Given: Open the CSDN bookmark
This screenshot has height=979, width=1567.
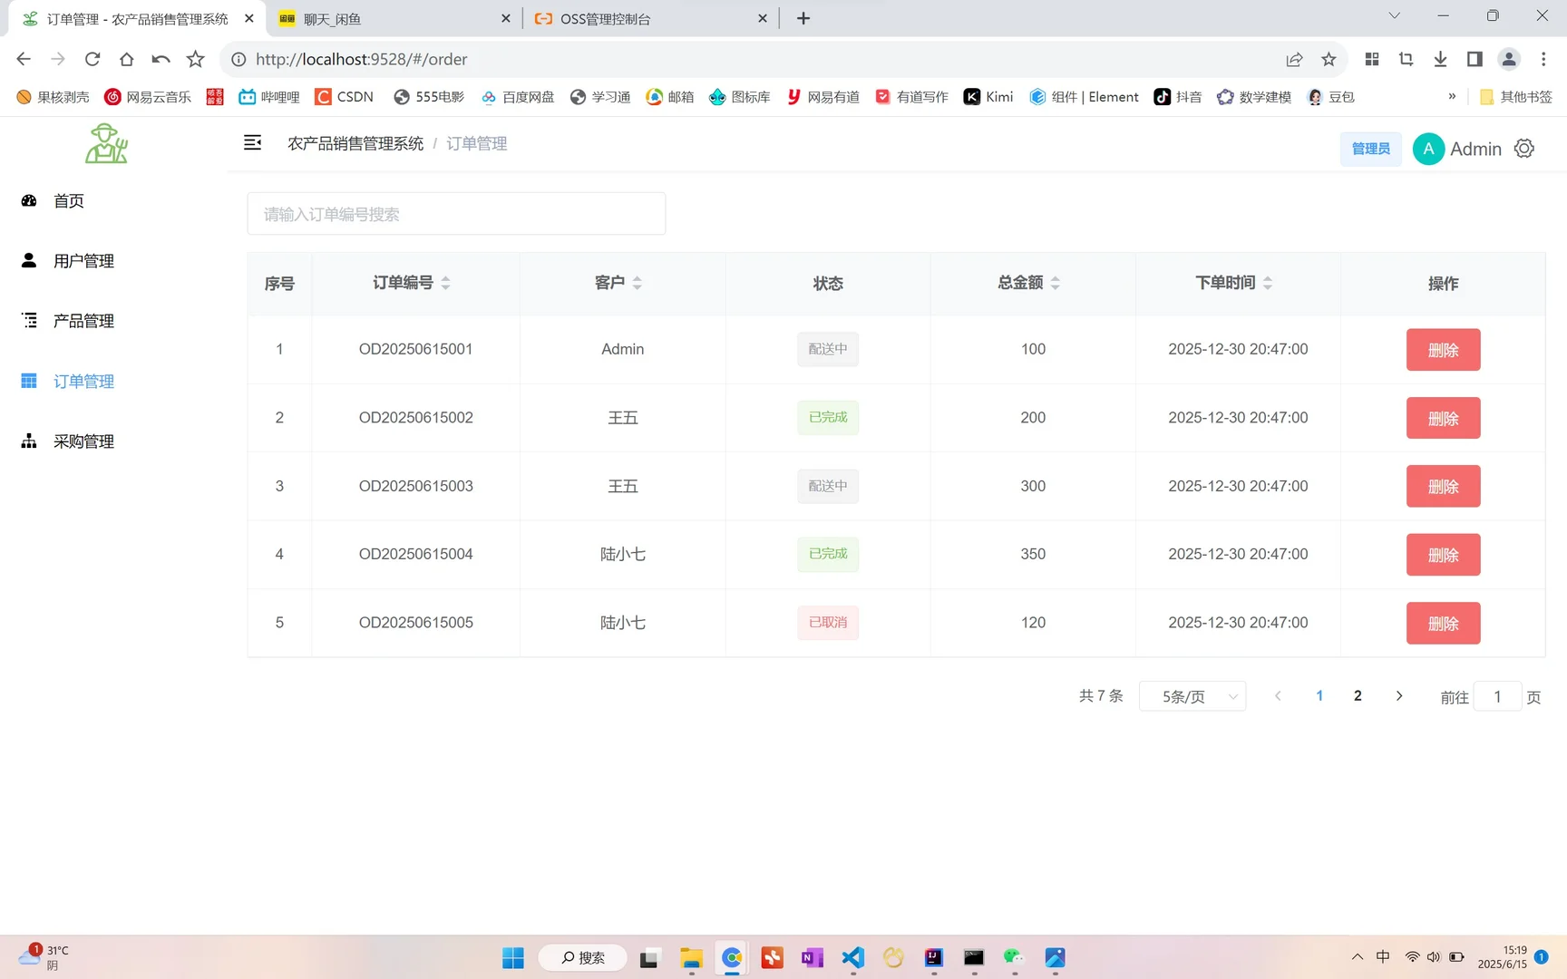Looking at the screenshot, I should pos(344,97).
